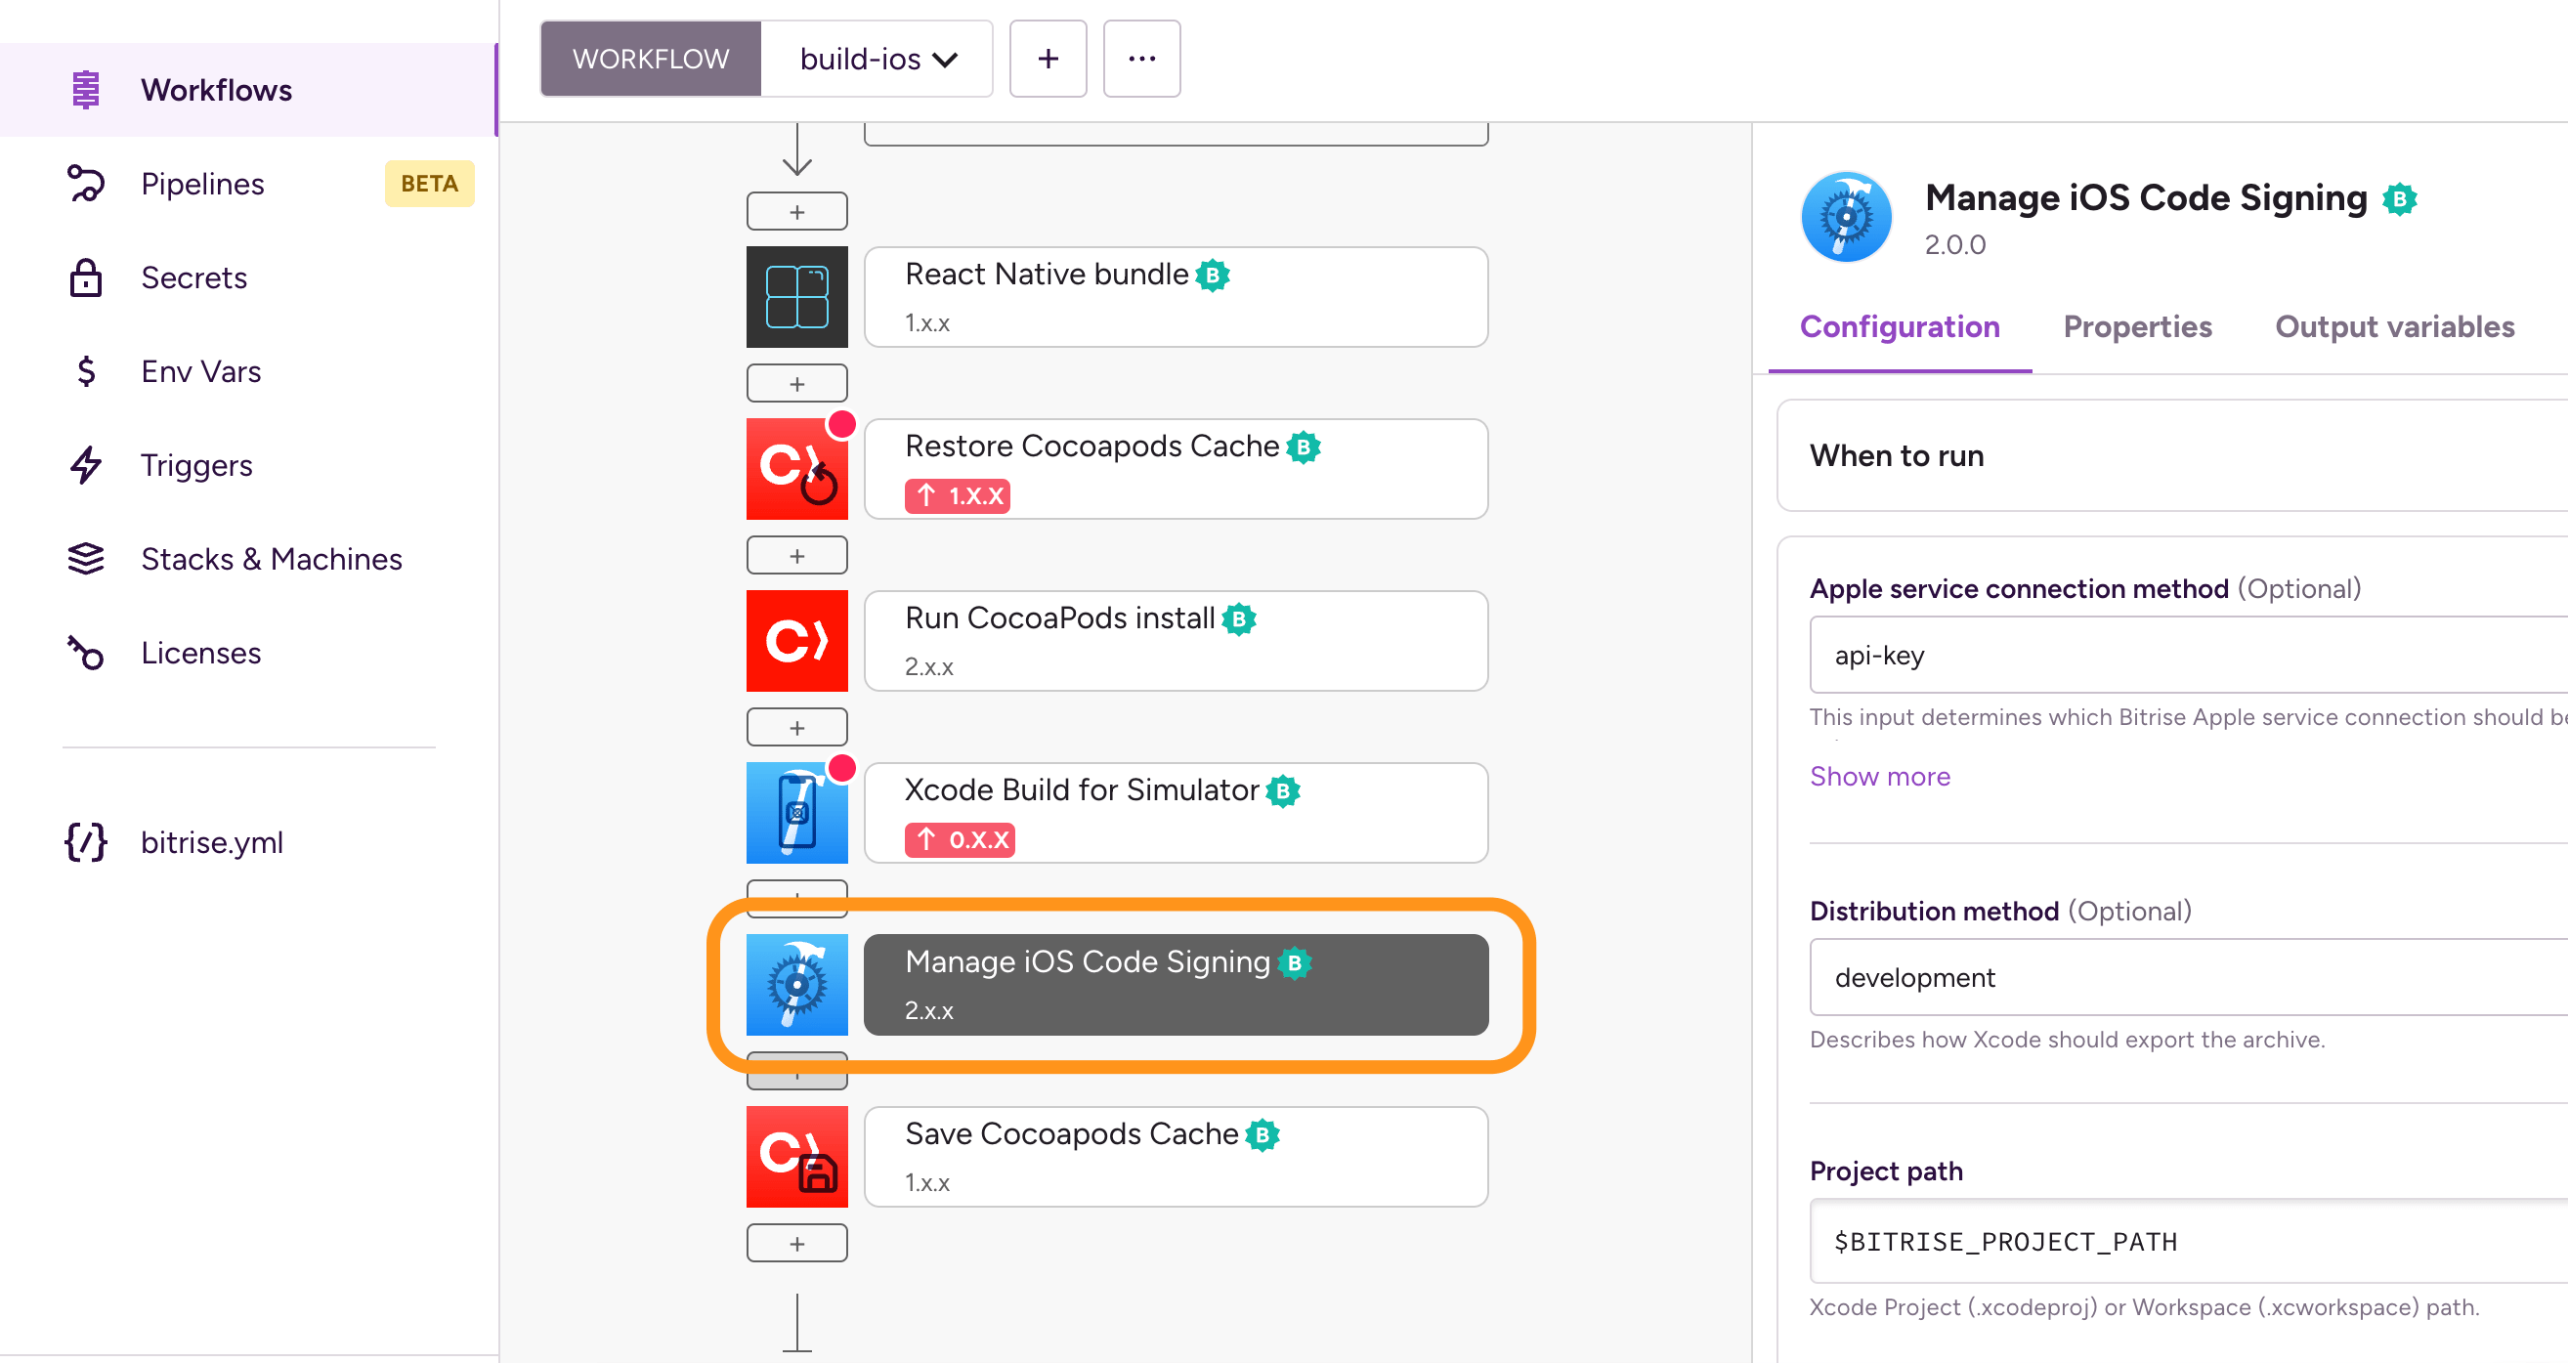The width and height of the screenshot is (2568, 1363).
Task: Click the Licenses key icon
Action: [x=86, y=652]
